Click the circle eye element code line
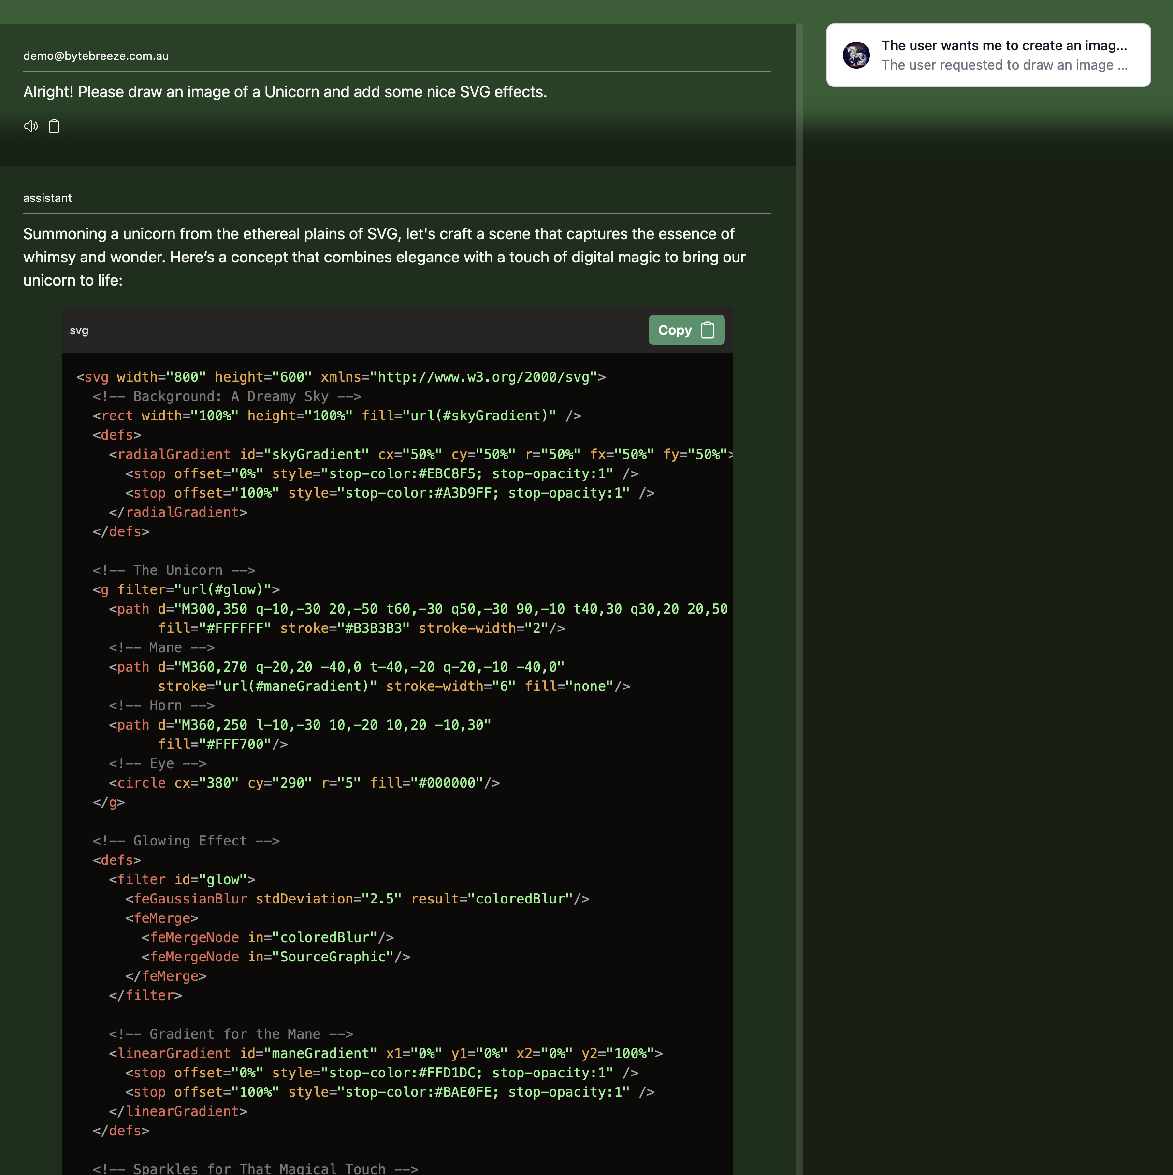1173x1175 pixels. 304,783
